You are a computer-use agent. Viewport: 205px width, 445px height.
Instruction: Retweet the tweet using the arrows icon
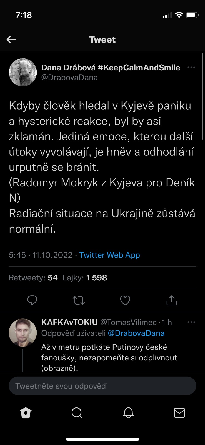point(79,300)
